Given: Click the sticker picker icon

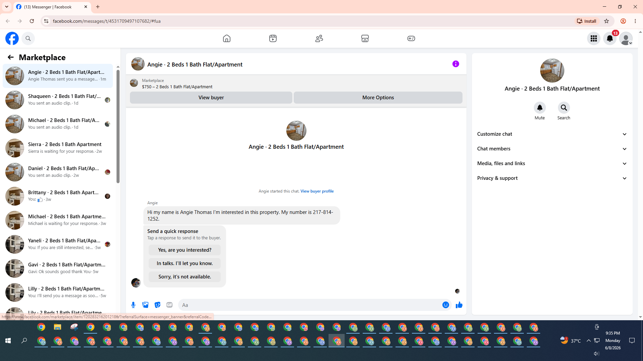Looking at the screenshot, I should (x=157, y=305).
